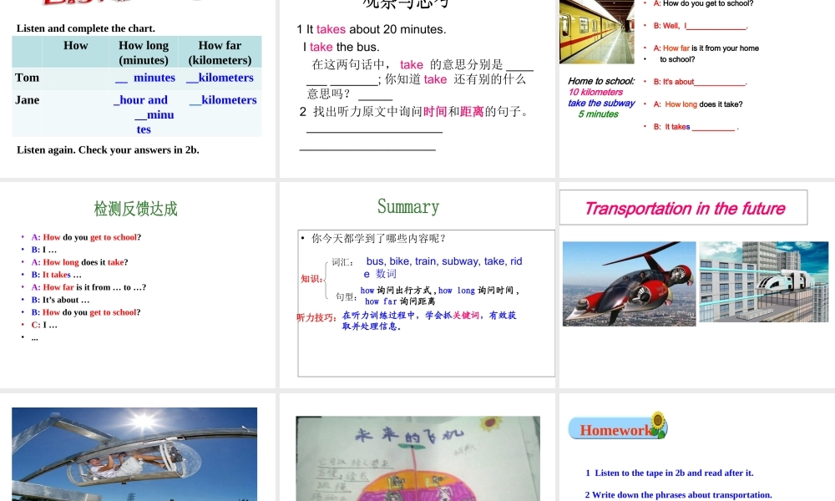Image resolution: width=835 pixels, height=501 pixels.
Task: Click 'Home to school:' caption
Action: point(601,81)
